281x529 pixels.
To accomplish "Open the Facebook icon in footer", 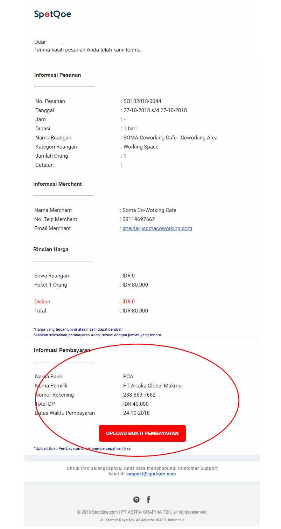I will pos(148,500).
